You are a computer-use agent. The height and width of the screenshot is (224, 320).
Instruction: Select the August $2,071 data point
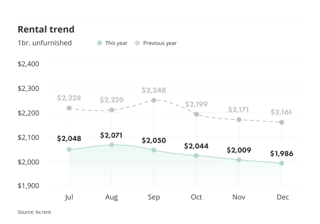(112, 145)
